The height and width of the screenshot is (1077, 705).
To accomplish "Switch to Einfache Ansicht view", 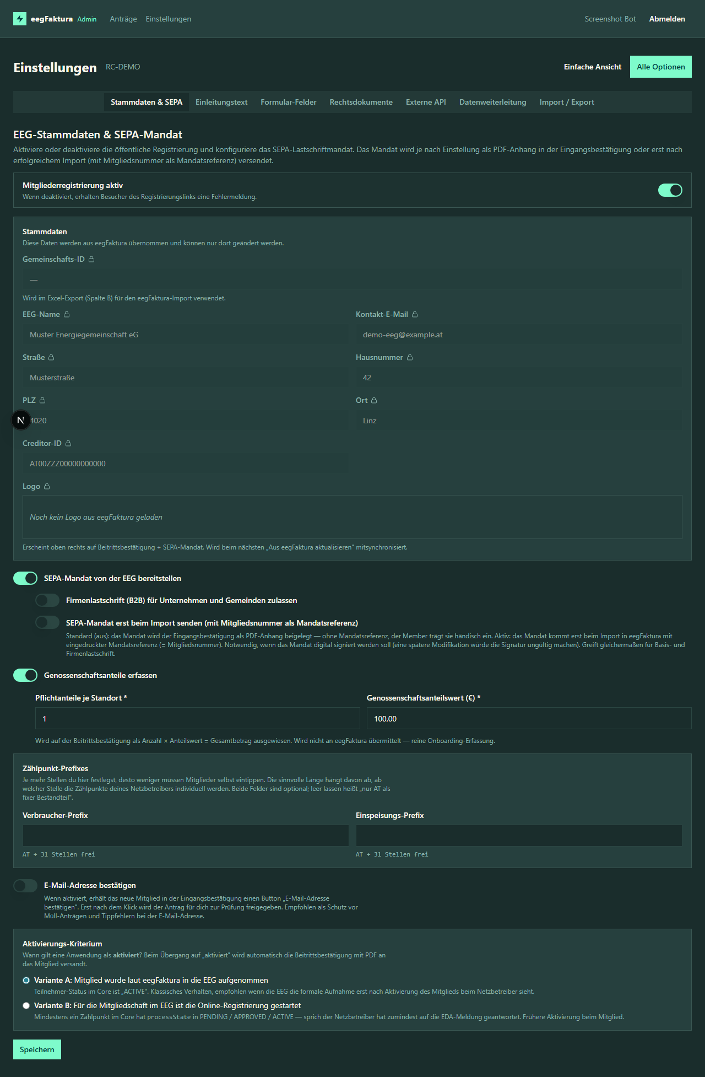I will click(593, 67).
